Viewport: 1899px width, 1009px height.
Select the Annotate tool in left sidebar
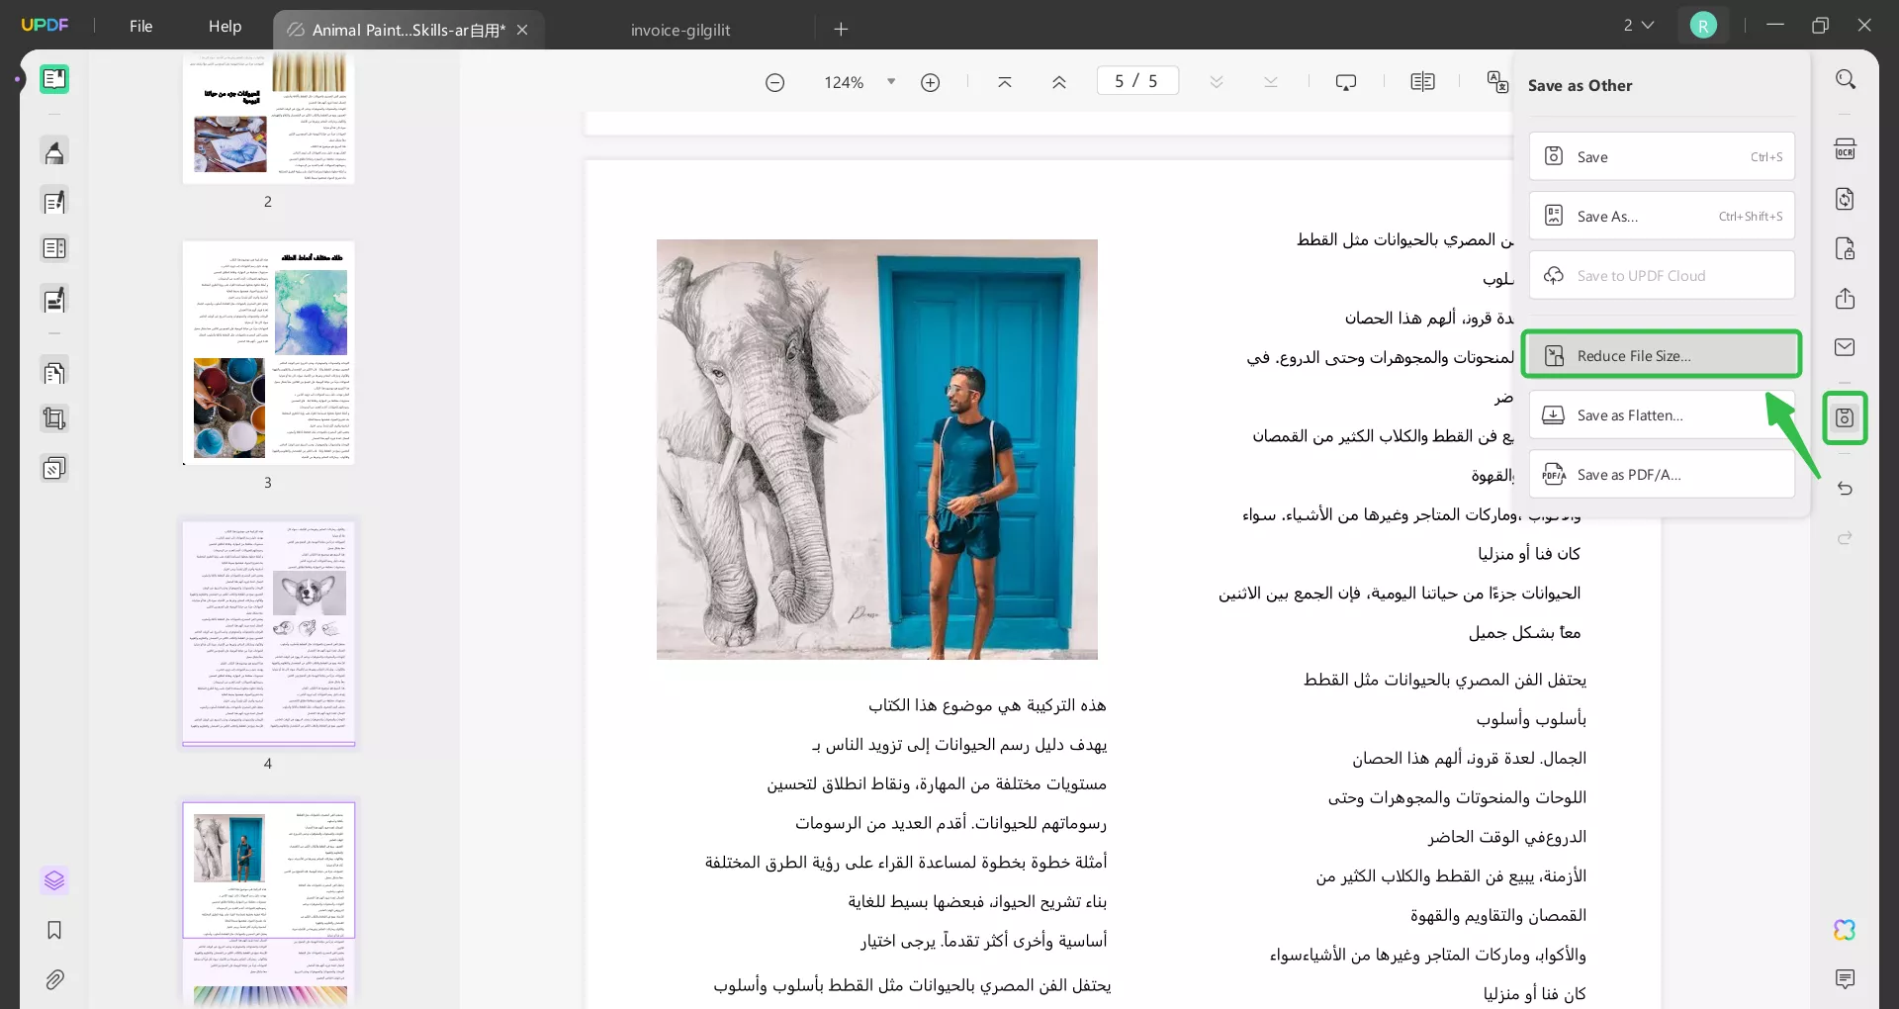[x=54, y=151]
